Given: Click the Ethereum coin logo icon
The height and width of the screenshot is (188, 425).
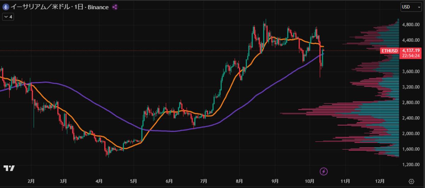Looking at the screenshot, I should pos(6,7).
